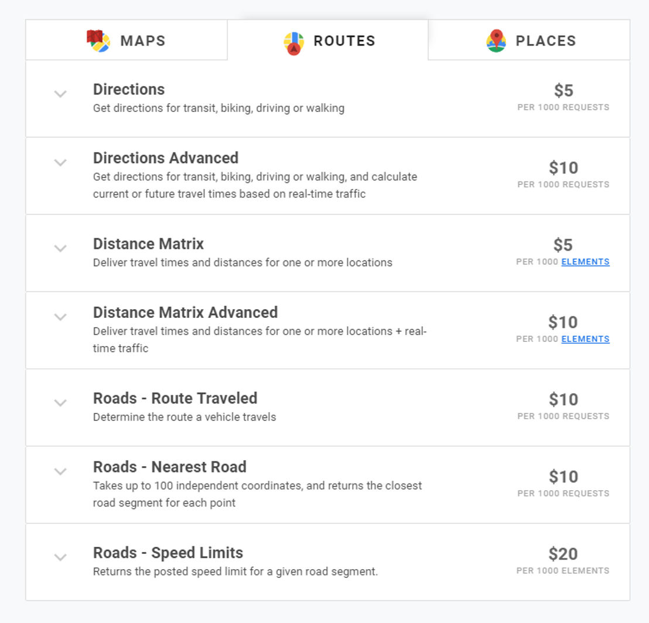Click the Places pin icon
649x623 pixels.
[x=496, y=40]
